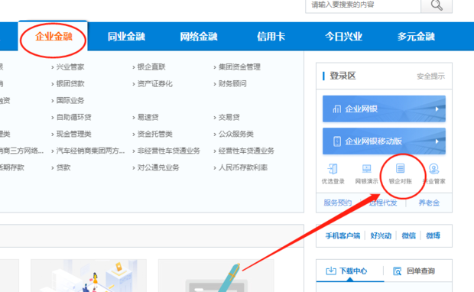Select the 企业金融 menu tab
Image resolution: width=474 pixels, height=292 pixels.
(54, 37)
